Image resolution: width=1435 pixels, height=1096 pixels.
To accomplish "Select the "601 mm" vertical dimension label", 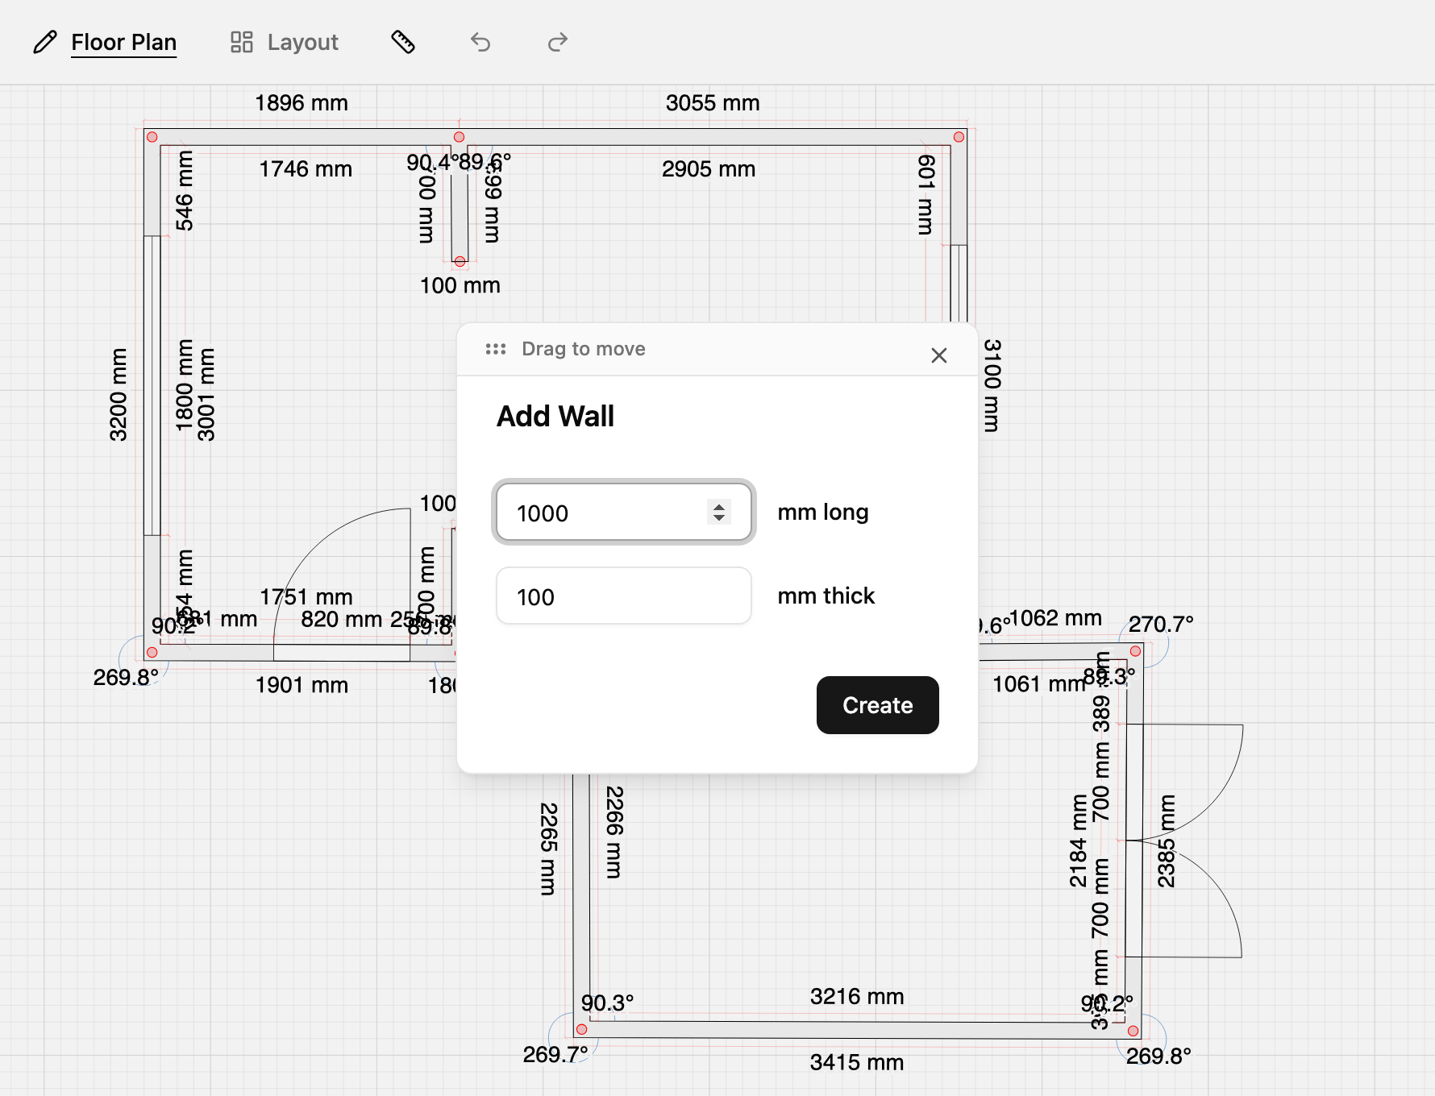I will [926, 195].
